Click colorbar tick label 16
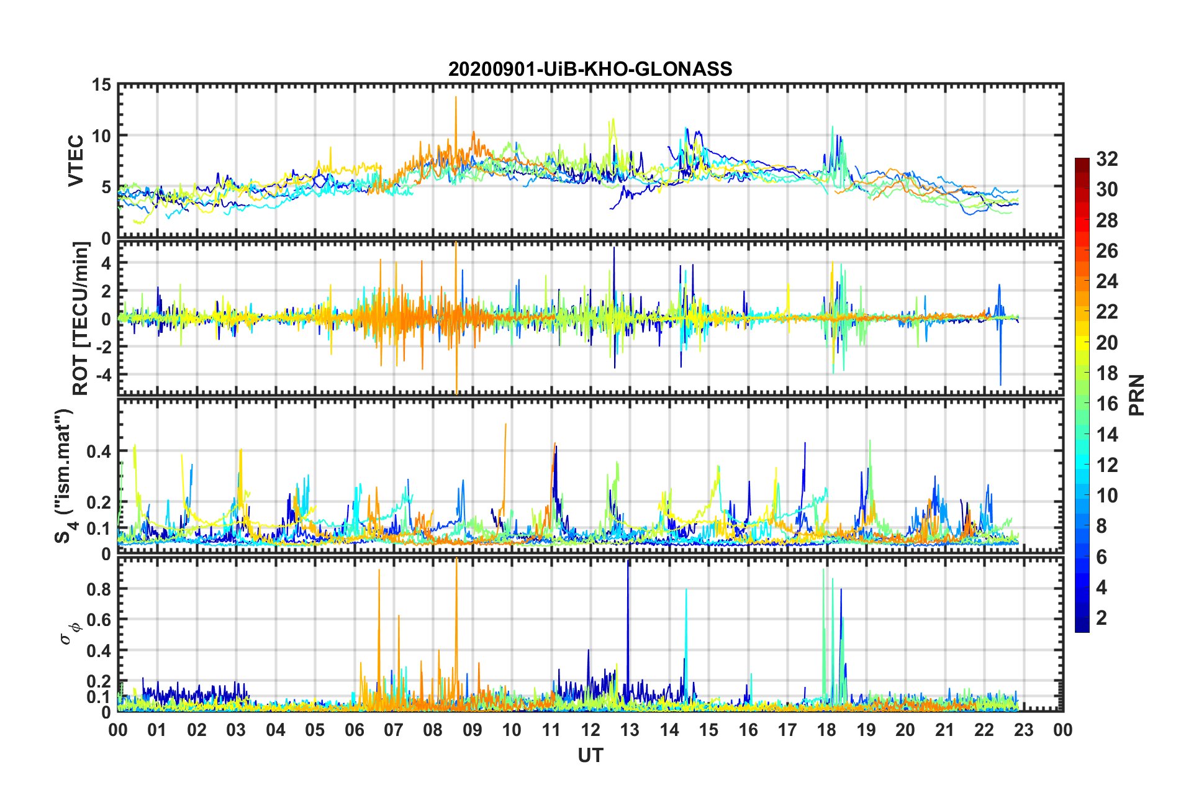This screenshot has width=1181, height=790. (1107, 404)
